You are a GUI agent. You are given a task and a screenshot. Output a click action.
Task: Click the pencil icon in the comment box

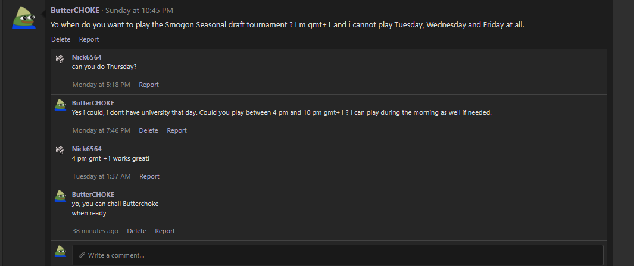(82, 255)
